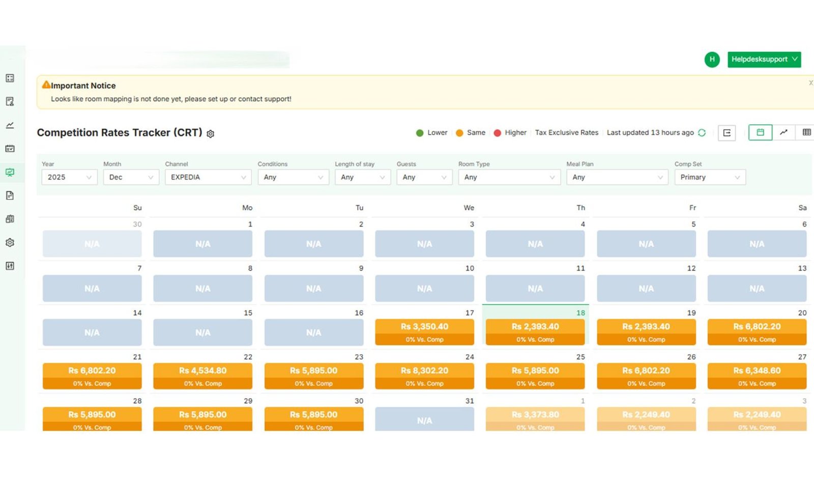Open Jan 1 rate Rs 3,373.80
Viewport: 814px width, 477px height.
click(x=535, y=419)
